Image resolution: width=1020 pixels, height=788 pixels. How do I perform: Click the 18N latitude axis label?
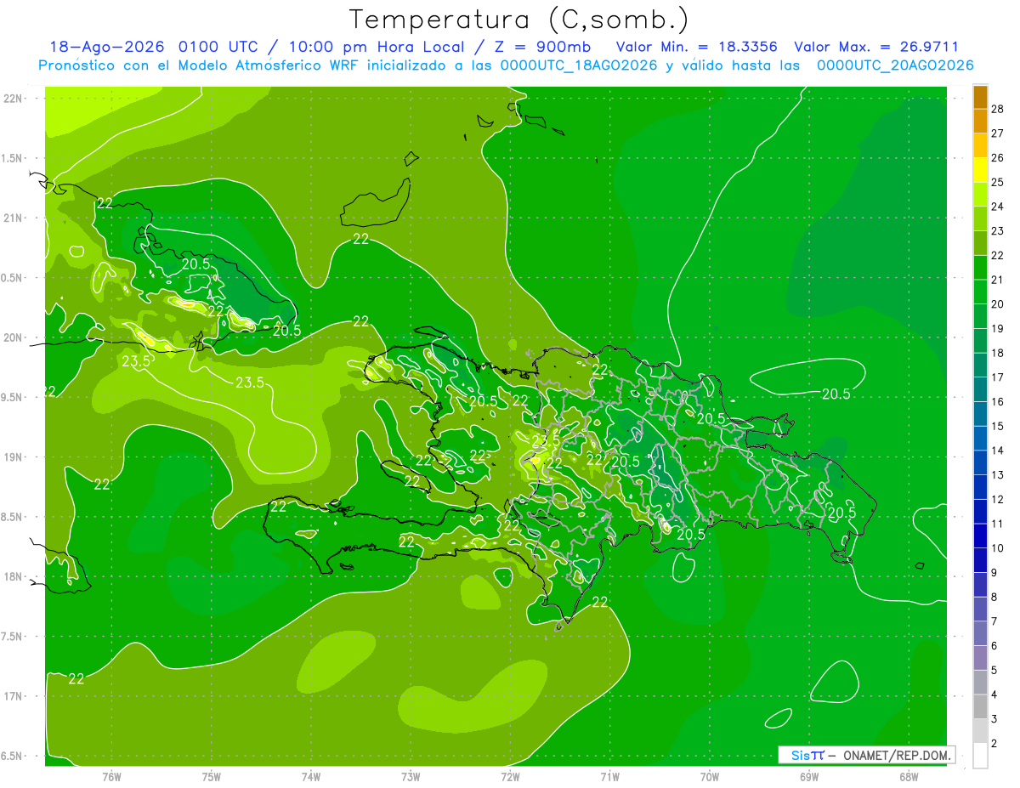(14, 577)
